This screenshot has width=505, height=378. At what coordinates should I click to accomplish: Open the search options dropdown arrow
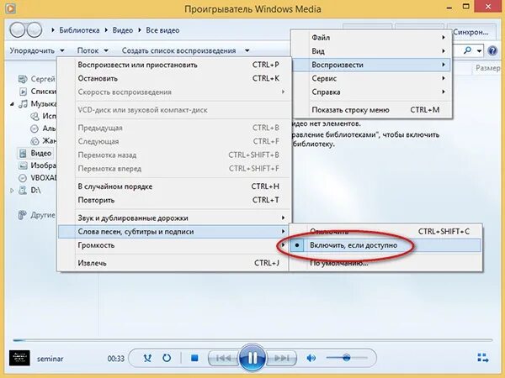click(479, 50)
